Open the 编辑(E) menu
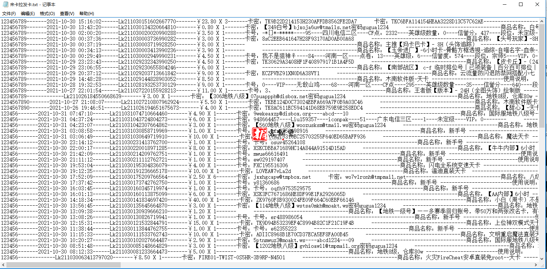Image resolution: width=547 pixels, height=269 pixels. click(x=28, y=14)
